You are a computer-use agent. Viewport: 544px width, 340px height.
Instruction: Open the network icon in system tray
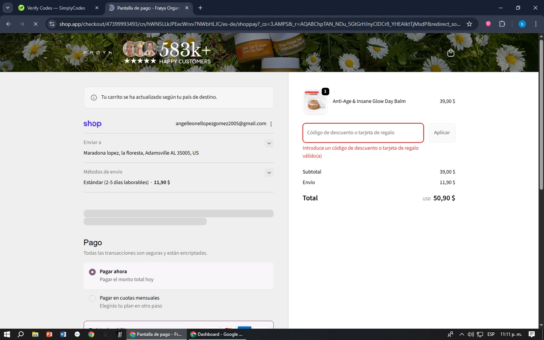click(x=480, y=334)
